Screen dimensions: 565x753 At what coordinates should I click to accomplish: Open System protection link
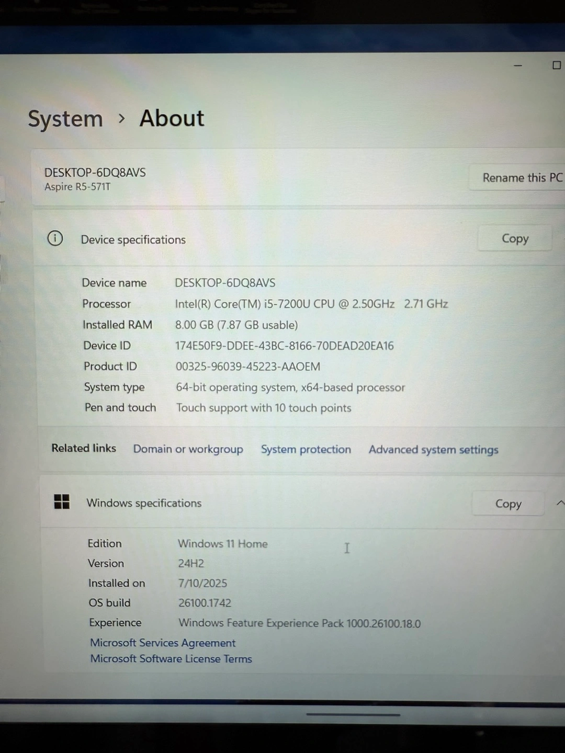306,449
